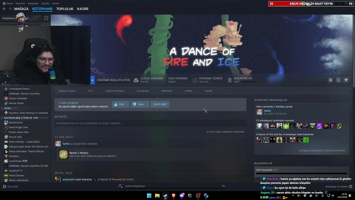Select Precipice in library list
Image resolution: width=355 pixels, height=200 pixels.
click(x=14, y=156)
